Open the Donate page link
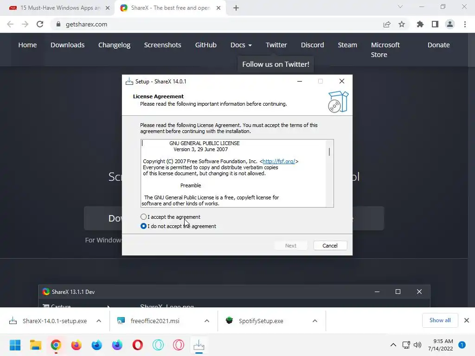This screenshot has width=475, height=356. [x=439, y=45]
